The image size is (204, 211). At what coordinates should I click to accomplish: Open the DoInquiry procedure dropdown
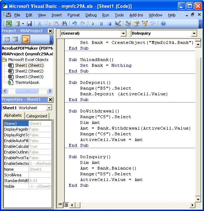[194, 33]
